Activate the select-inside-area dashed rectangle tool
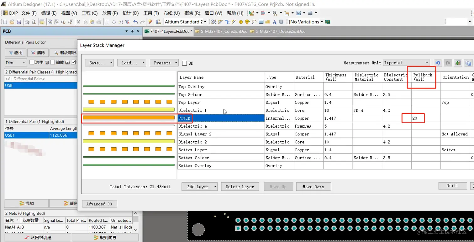The image size is (474, 242). [x=107, y=22]
